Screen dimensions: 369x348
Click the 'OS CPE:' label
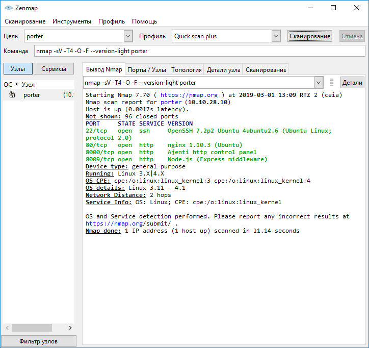click(x=98, y=181)
